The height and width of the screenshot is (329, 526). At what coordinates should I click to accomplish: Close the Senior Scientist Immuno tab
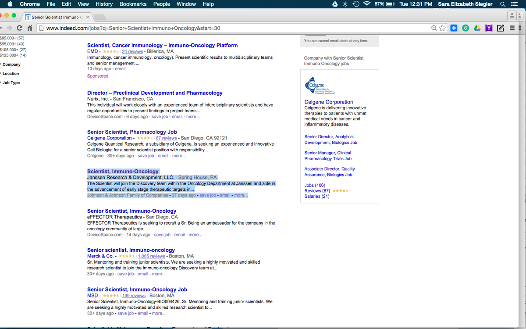pyautogui.click(x=88, y=17)
